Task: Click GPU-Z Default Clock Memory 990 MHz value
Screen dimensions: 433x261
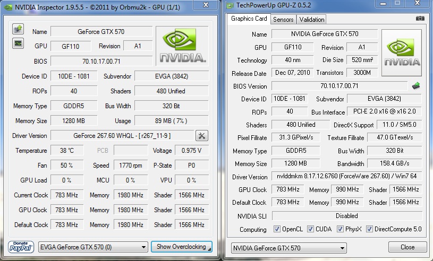Action: click(x=347, y=202)
